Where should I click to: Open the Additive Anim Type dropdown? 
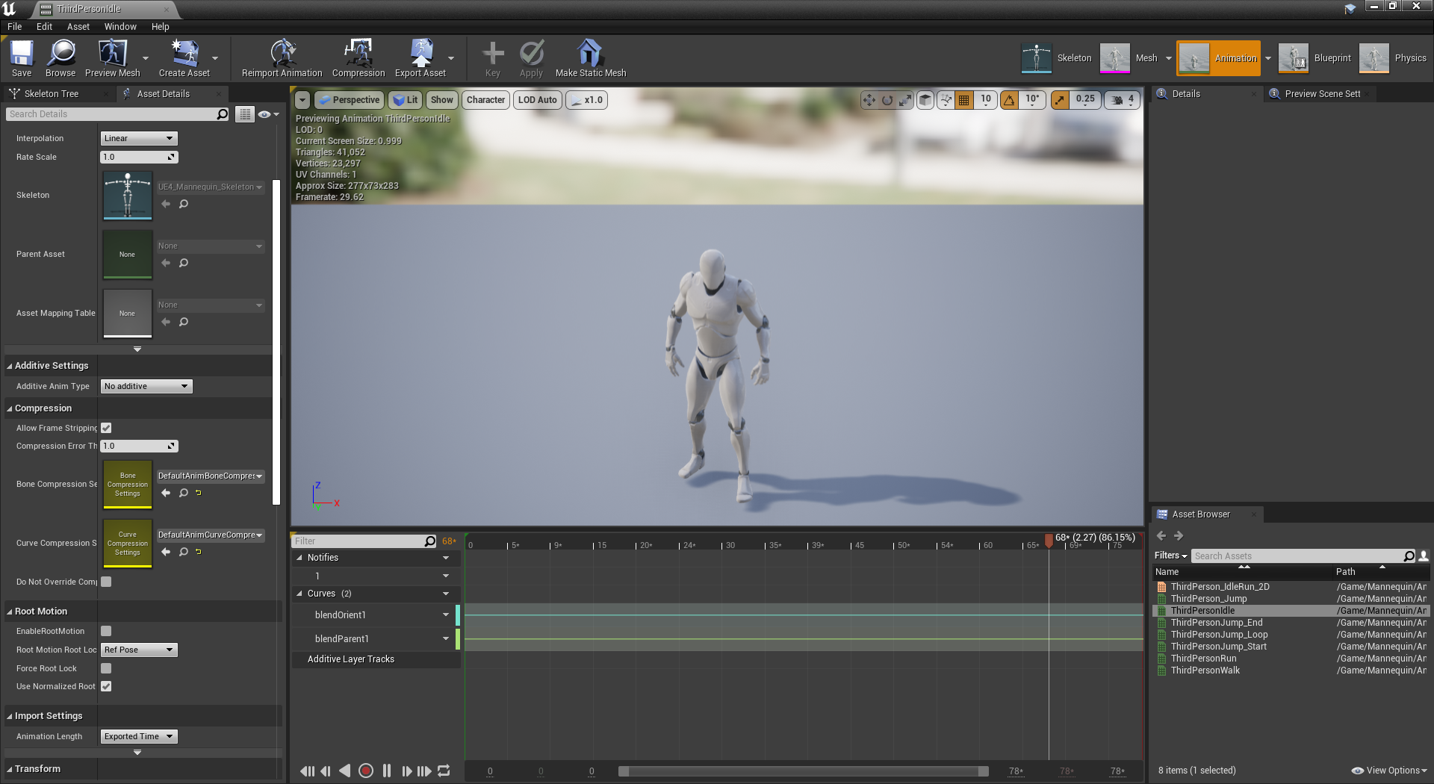[146, 386]
